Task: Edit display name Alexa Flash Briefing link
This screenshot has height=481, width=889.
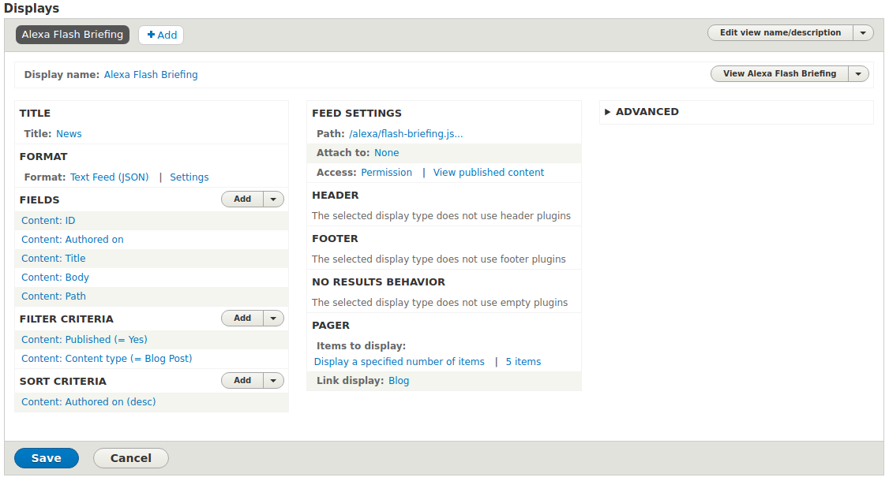Action: click(x=151, y=75)
